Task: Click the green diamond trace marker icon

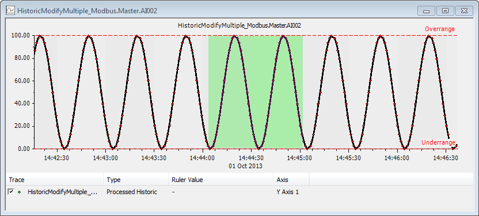Action: pos(20,192)
